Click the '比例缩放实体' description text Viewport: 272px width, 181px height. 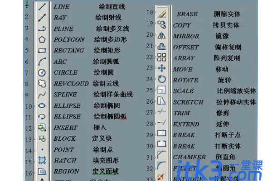coord(237,90)
